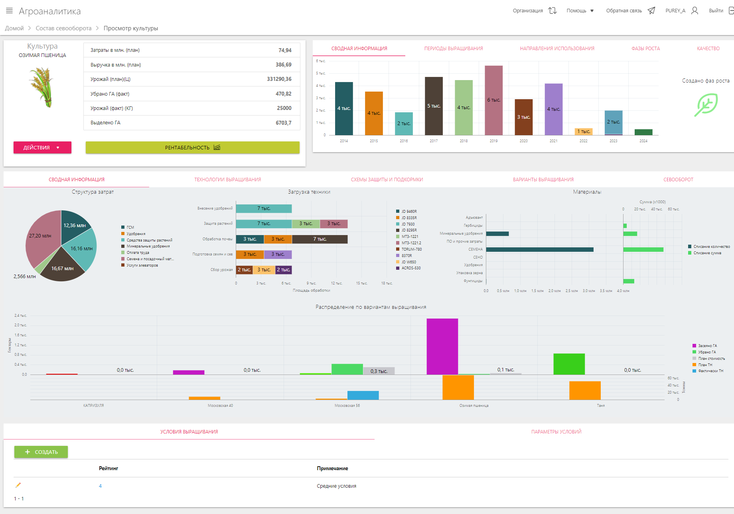
Task: Open the 'Севооборот' tab
Action: [678, 180]
